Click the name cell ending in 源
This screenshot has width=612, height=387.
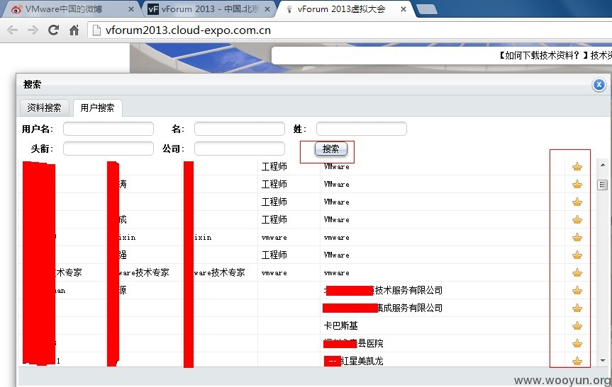[123, 291]
